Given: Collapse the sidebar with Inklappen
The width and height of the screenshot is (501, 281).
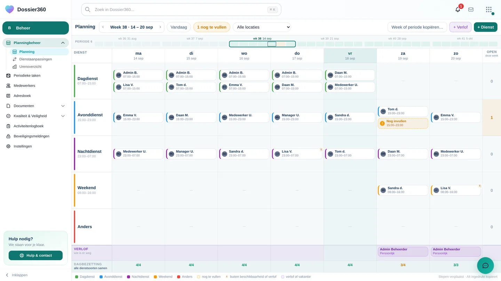Looking at the screenshot, I should 16,275.
